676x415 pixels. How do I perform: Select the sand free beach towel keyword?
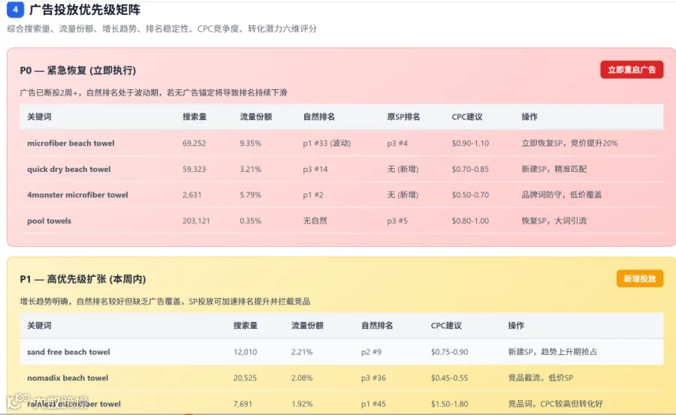tap(68, 352)
